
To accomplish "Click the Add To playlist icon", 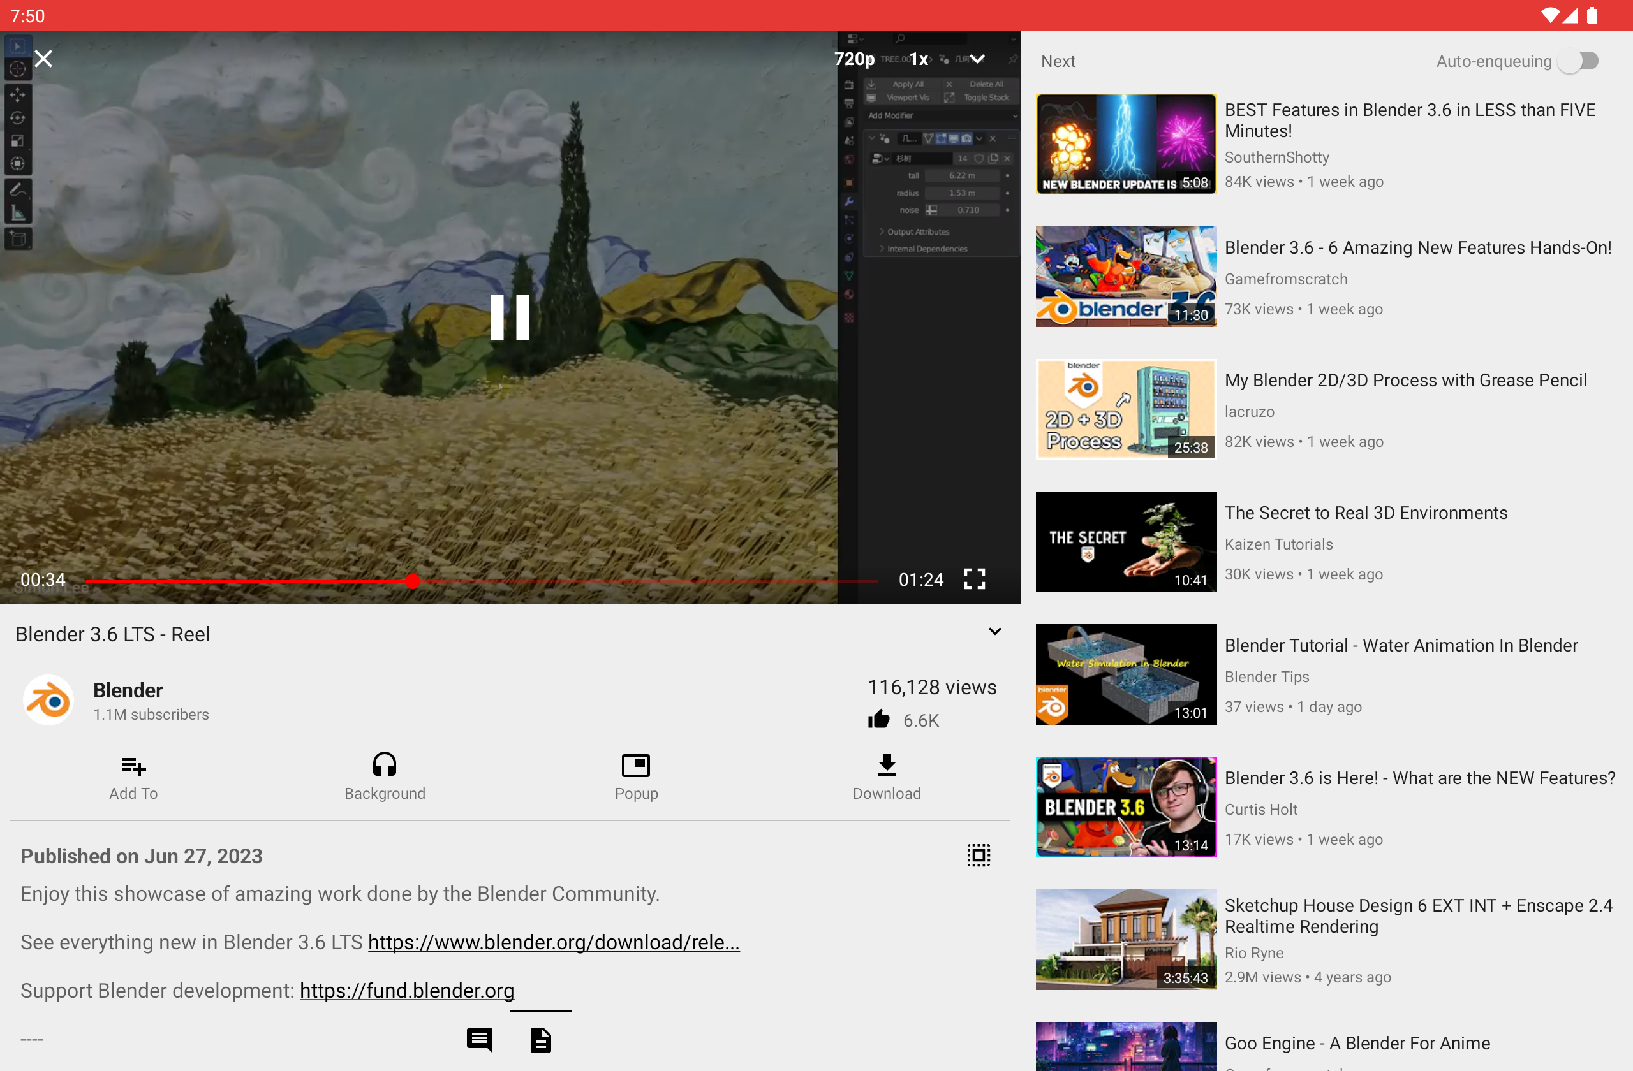I will click(x=133, y=765).
